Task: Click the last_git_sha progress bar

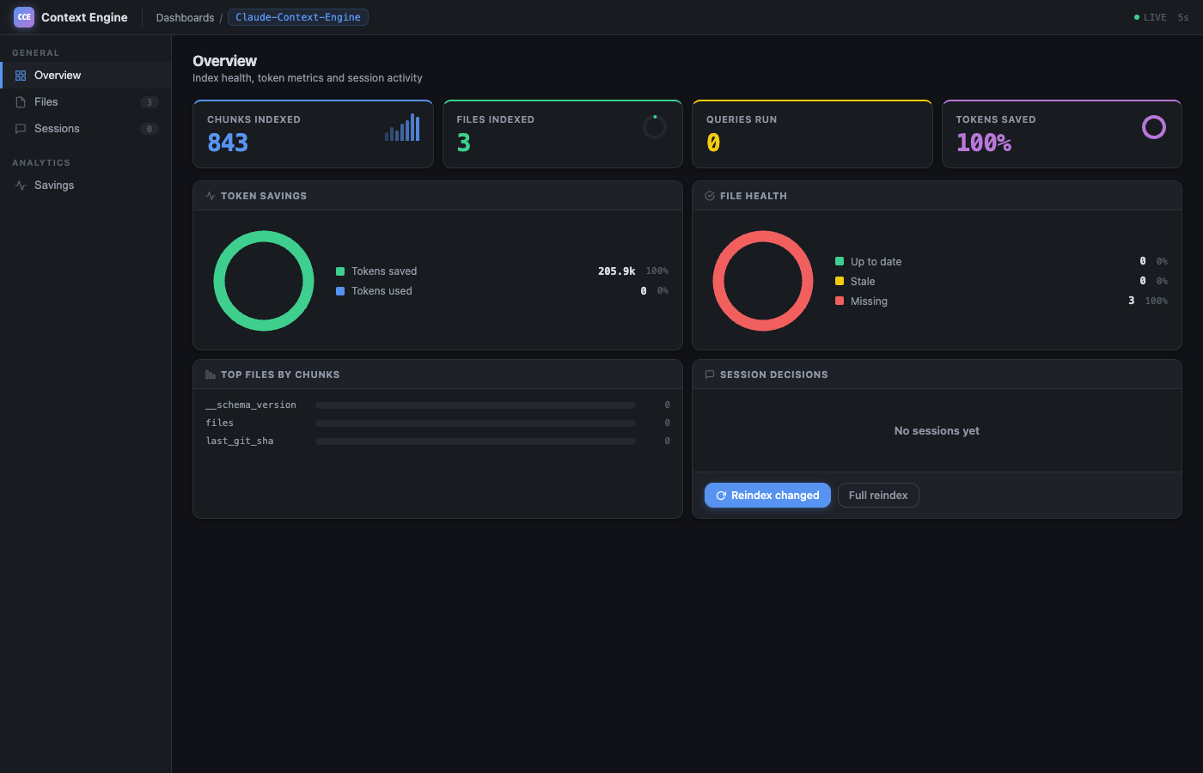Action: (475, 441)
